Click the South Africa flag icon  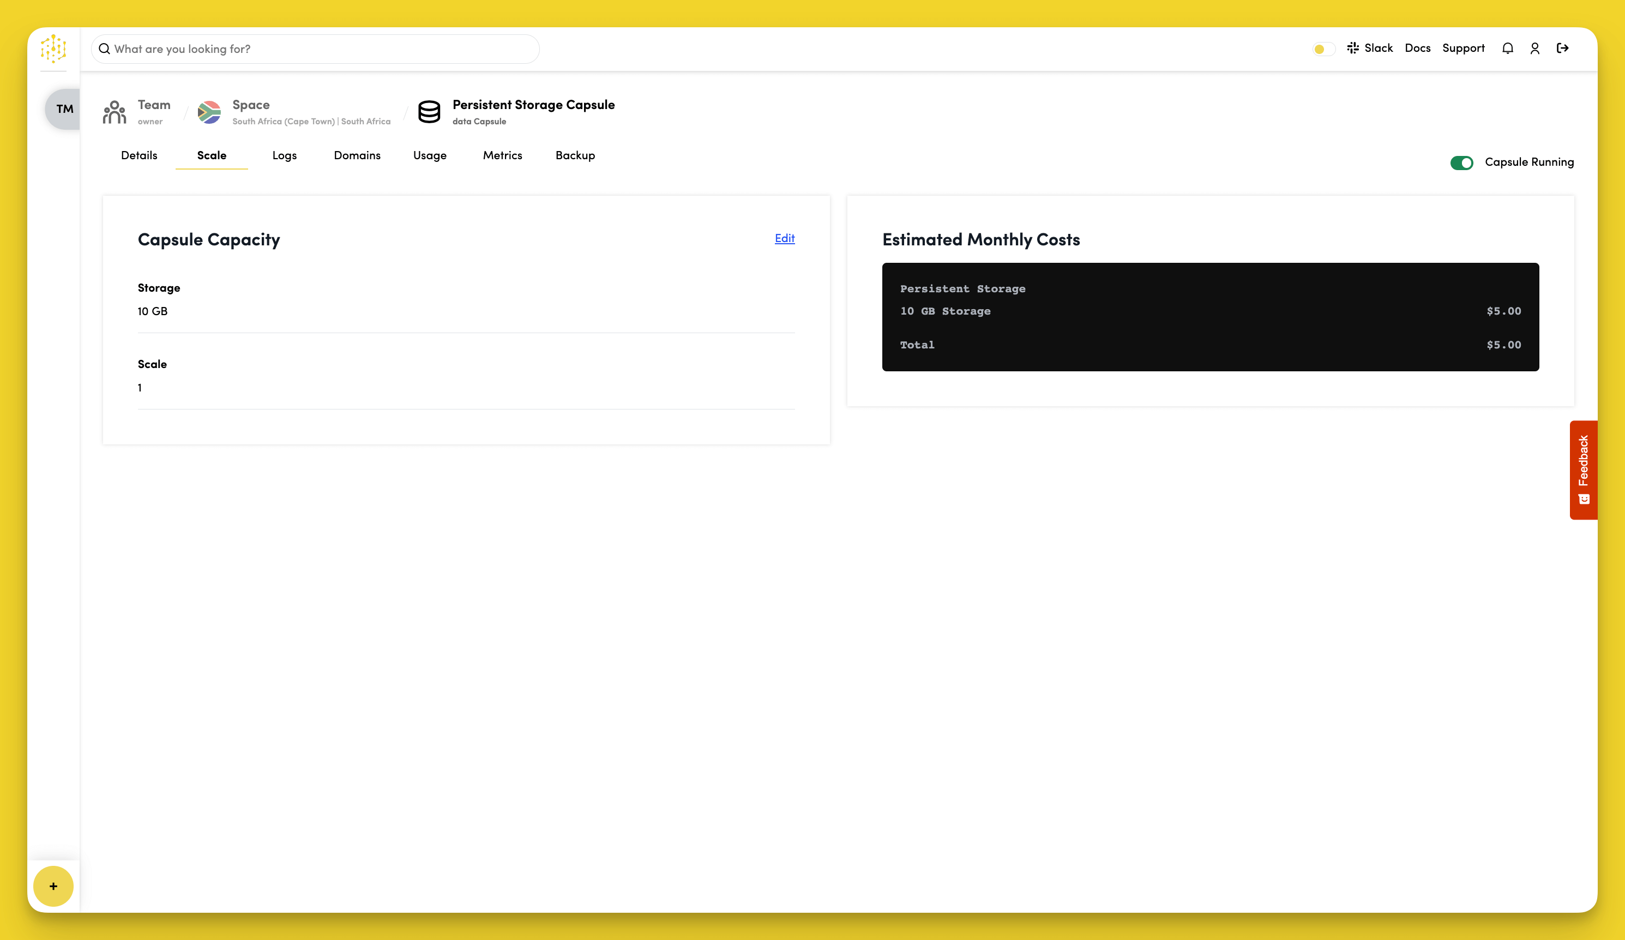click(209, 112)
